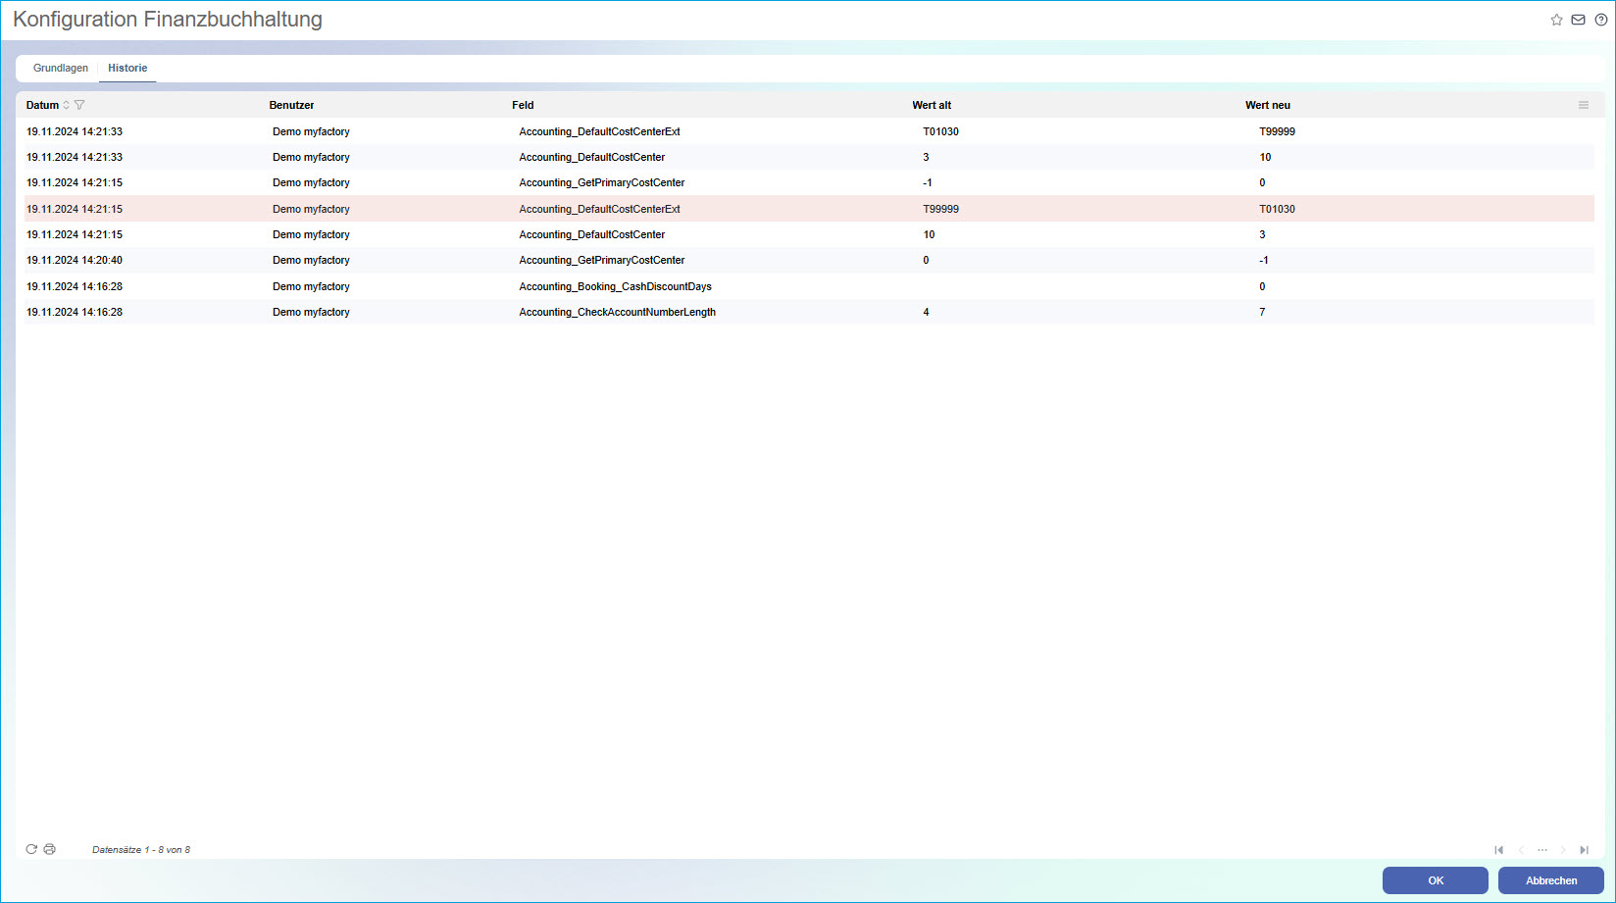Jump to last page of records
Image resolution: width=1616 pixels, height=903 pixels.
1584,850
